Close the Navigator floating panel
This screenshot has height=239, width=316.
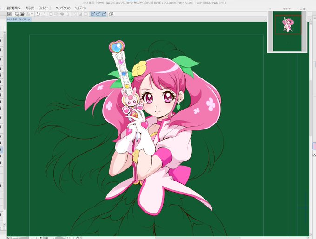coord(304,9)
